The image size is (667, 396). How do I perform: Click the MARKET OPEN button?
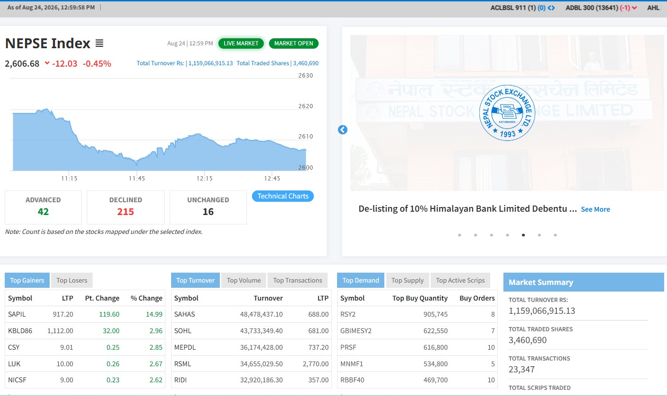tap(294, 43)
